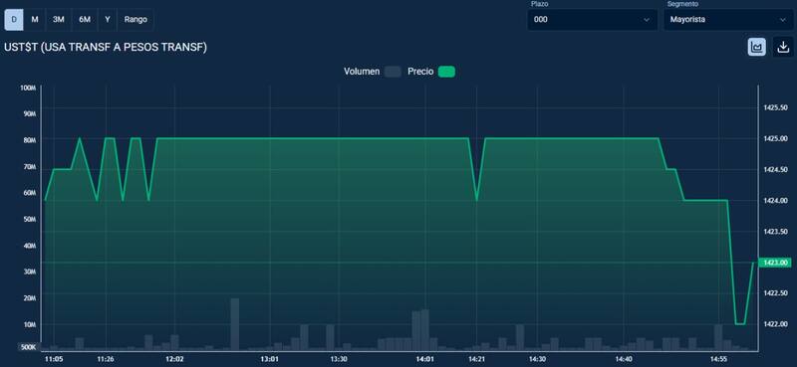Click the 11:26 time axis label
This screenshot has width=797, height=367.
[x=106, y=359]
